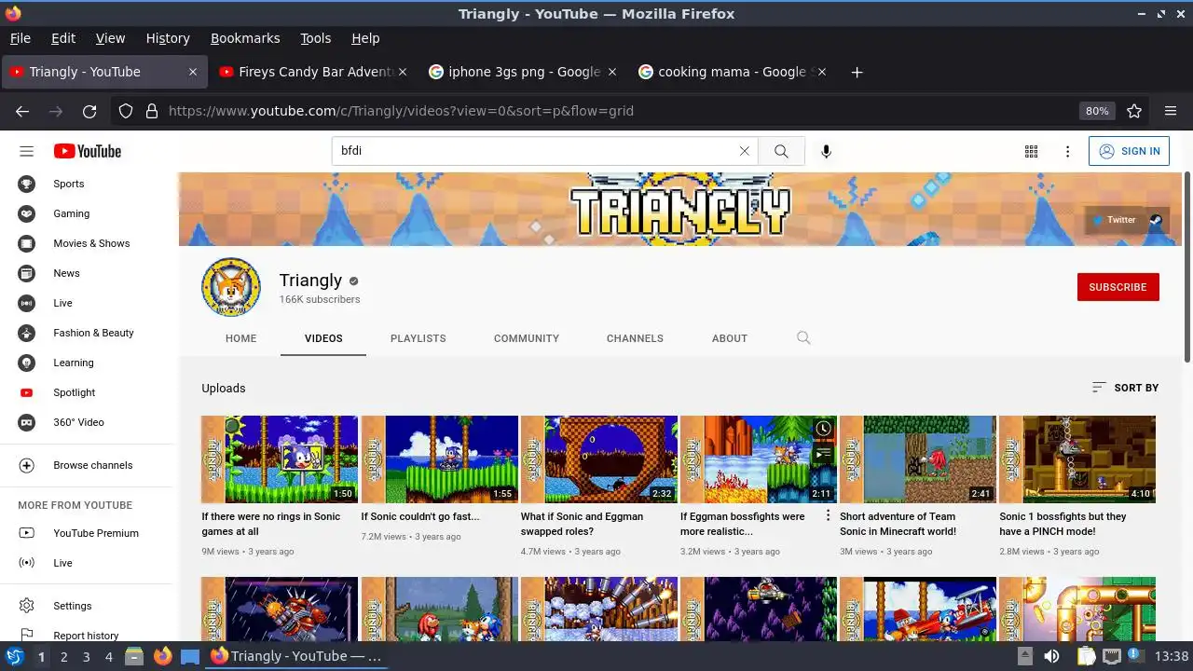Open the History menu

click(x=168, y=38)
